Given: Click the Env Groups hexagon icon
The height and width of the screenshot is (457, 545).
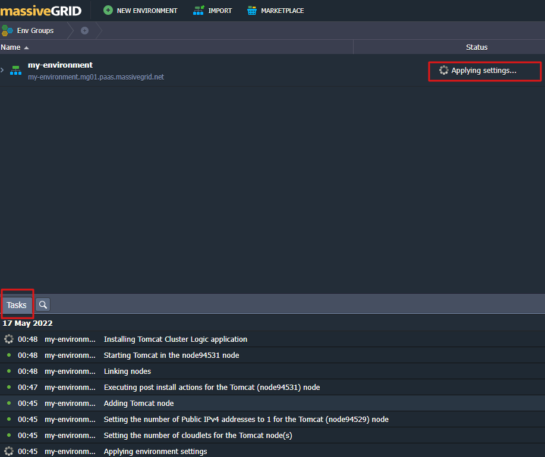Looking at the screenshot, I should click(x=7, y=30).
